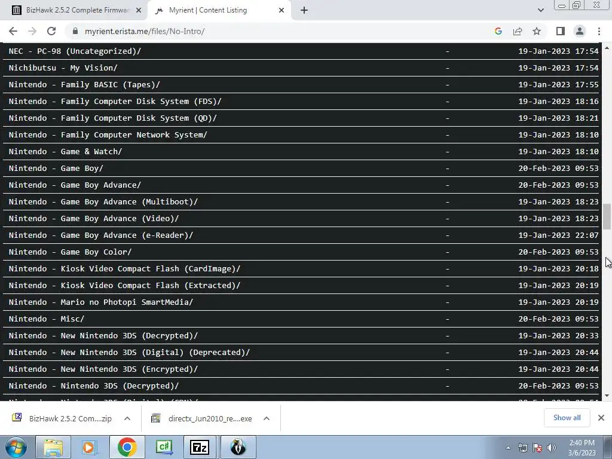Image resolution: width=612 pixels, height=459 pixels.
Task: Switch to BizHawk 2.5.2 Complete Firmware tab
Action: [x=76, y=11]
